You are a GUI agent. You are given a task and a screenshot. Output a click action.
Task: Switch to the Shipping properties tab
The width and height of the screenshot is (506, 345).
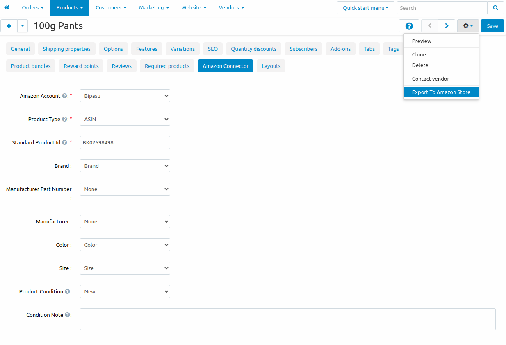(x=66, y=49)
